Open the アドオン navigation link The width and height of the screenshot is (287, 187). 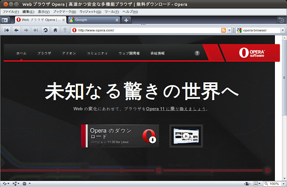(x=69, y=53)
